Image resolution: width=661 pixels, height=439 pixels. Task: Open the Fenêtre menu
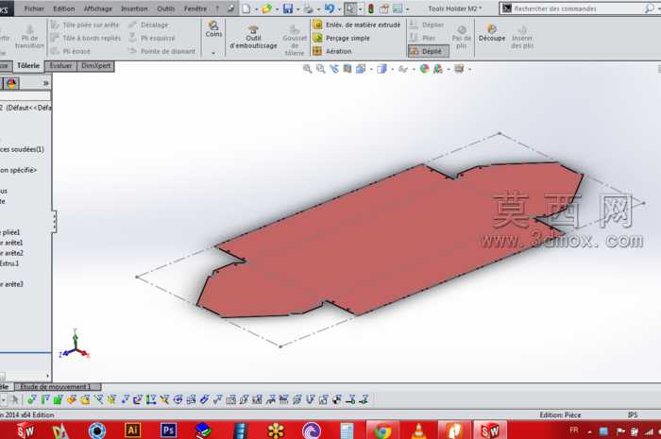(x=195, y=8)
